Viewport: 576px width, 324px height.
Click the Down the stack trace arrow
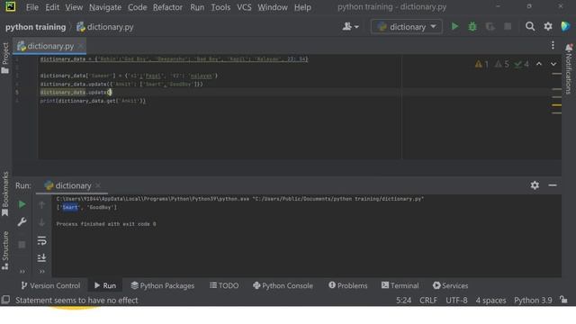pos(42,222)
